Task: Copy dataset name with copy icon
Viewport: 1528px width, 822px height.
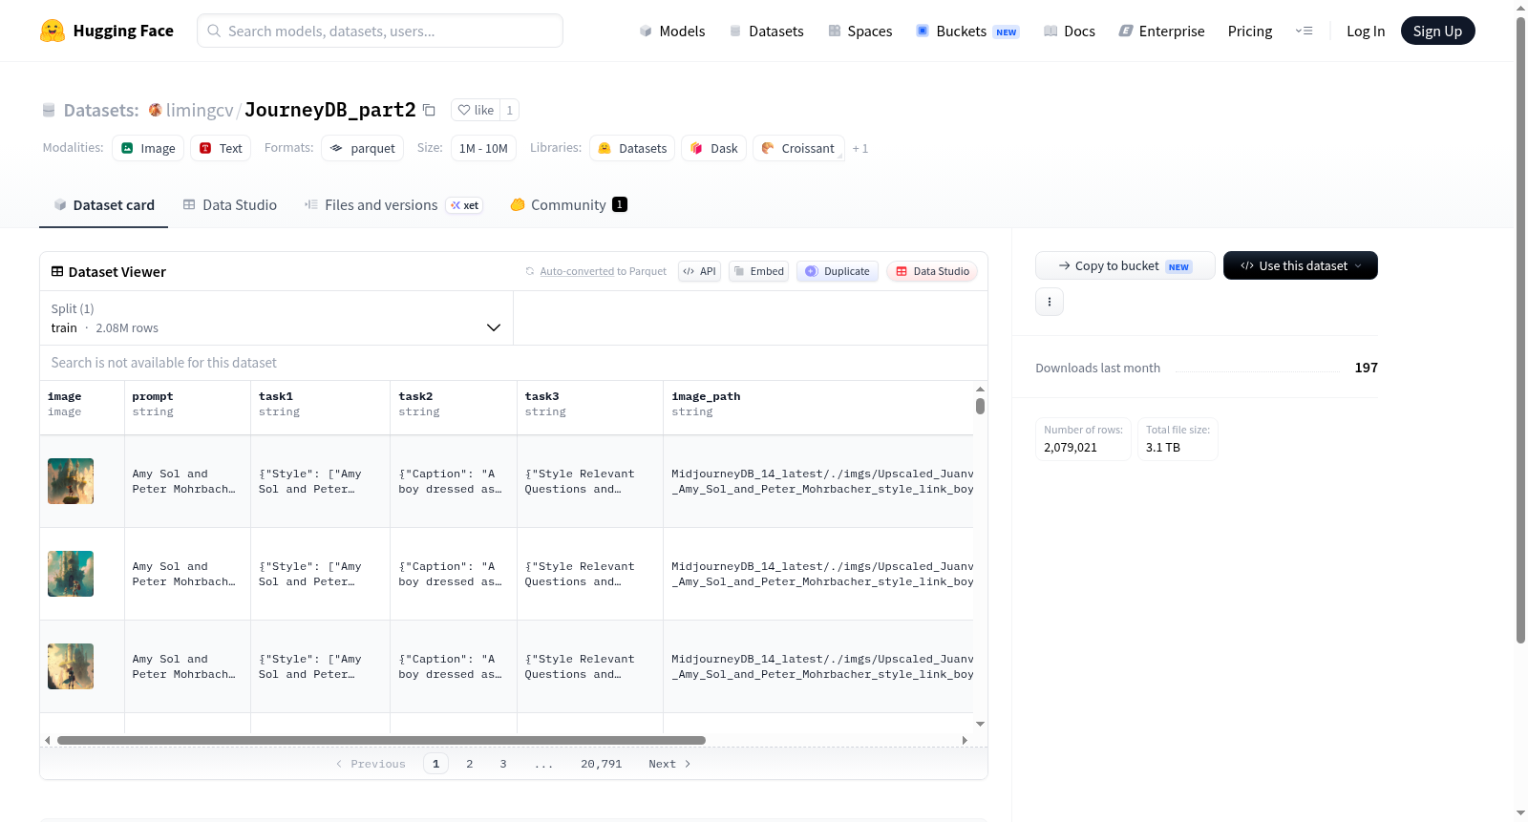Action: 429,110
